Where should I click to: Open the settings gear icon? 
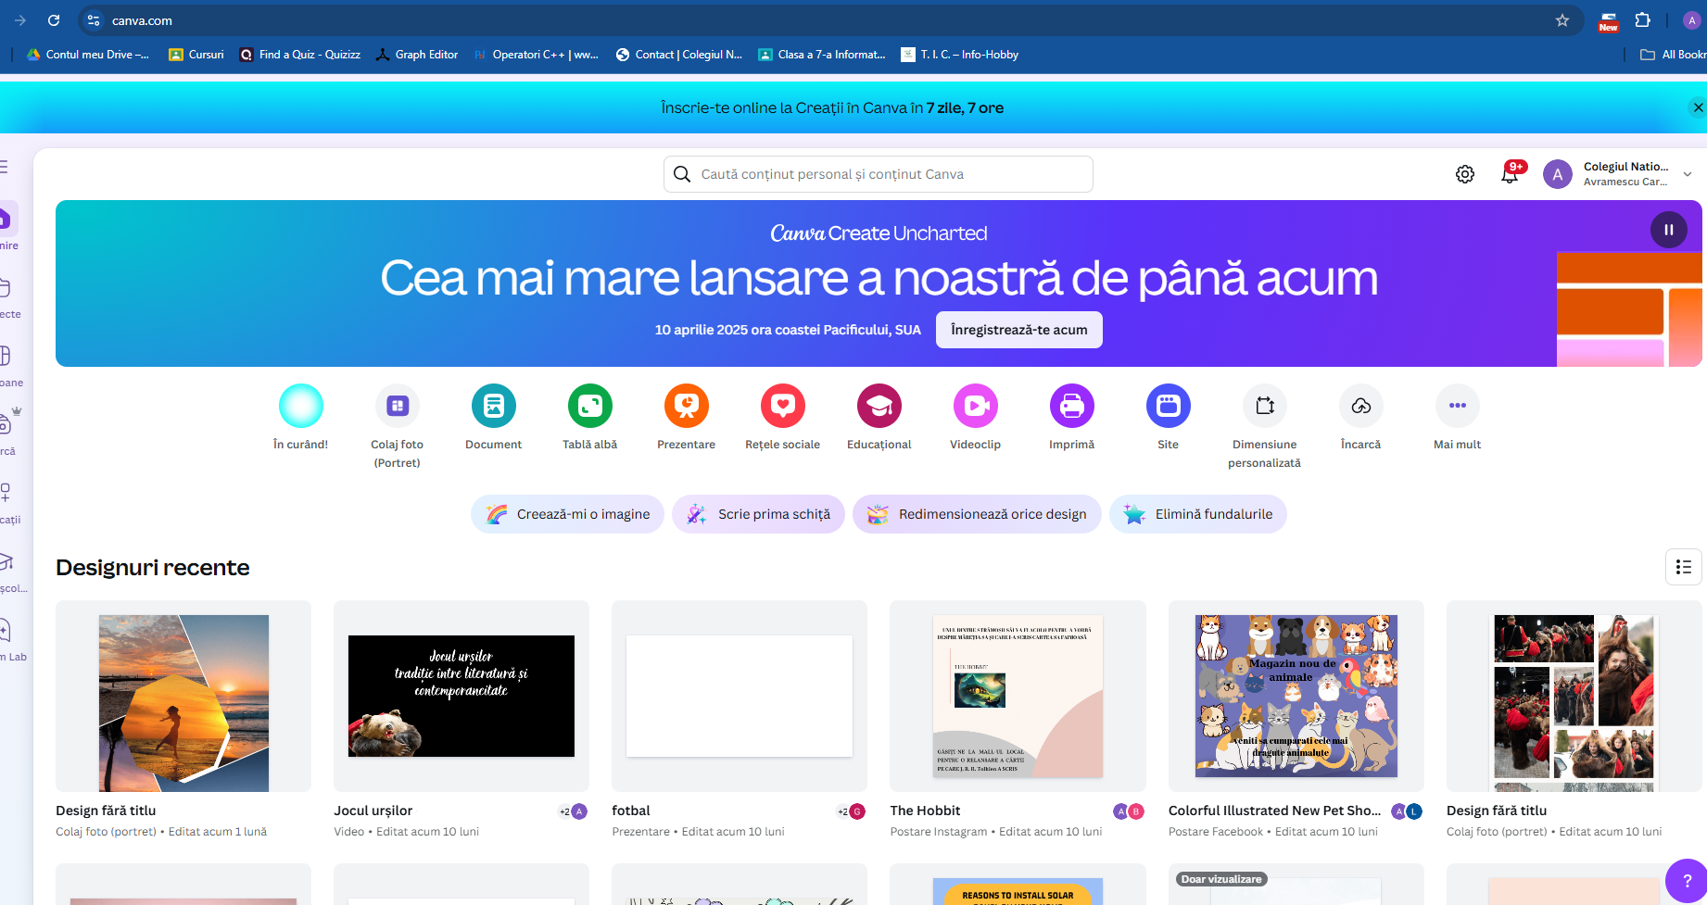(x=1464, y=174)
